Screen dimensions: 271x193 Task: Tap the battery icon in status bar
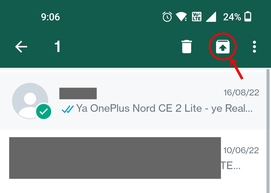[248, 17]
